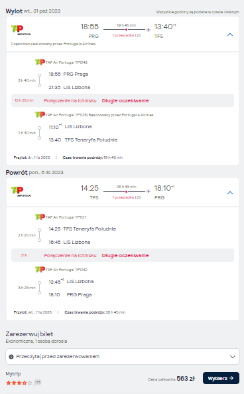
Task: Collapse the outbound flight details chevron
Action: point(230,35)
